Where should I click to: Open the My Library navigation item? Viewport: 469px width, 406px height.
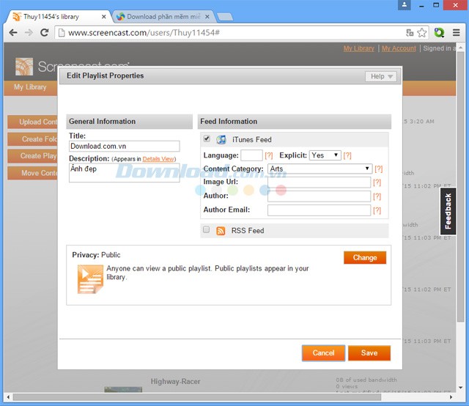(x=30, y=87)
